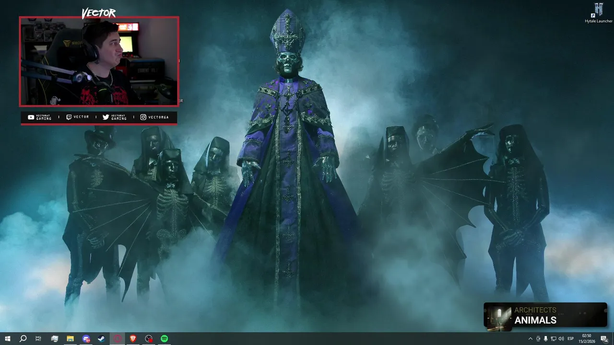Open taskbar search magnifier

point(23,339)
